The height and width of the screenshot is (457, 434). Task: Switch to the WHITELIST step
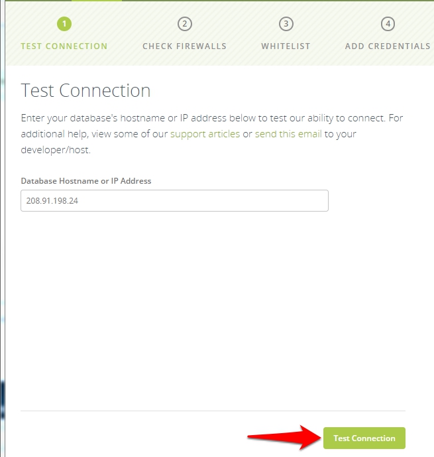[286, 46]
